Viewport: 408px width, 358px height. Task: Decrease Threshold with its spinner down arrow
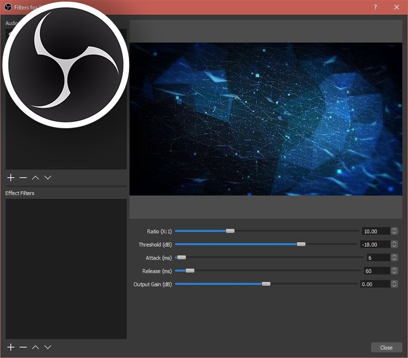point(394,246)
